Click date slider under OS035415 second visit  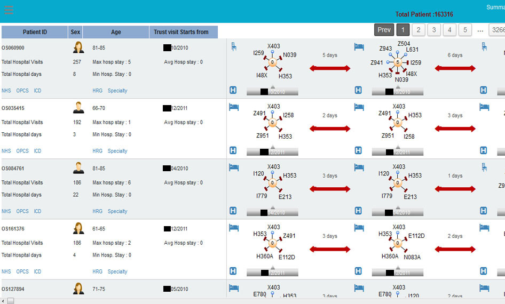click(x=398, y=151)
